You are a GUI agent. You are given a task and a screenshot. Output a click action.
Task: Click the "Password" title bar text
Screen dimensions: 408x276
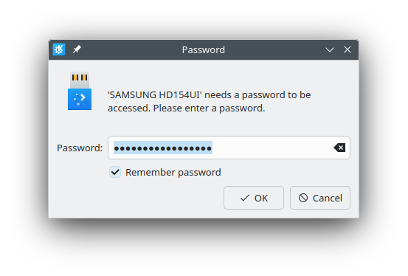tap(204, 49)
